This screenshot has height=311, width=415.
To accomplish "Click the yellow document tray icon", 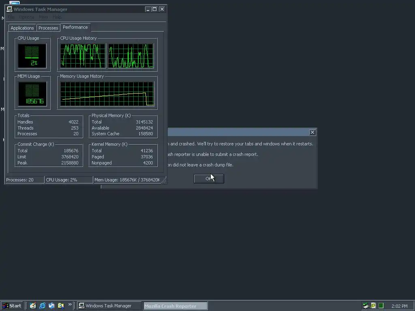I will [x=373, y=306].
